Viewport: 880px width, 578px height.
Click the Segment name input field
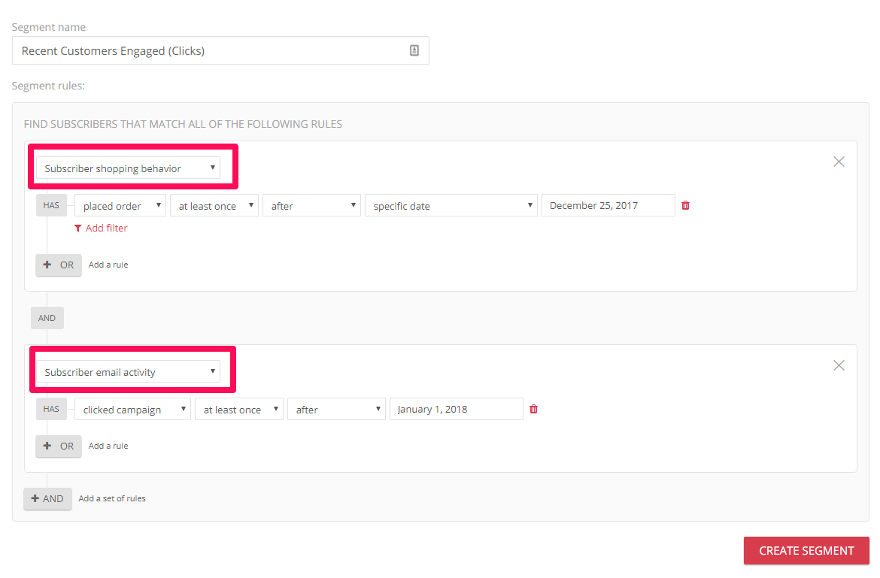coord(220,50)
